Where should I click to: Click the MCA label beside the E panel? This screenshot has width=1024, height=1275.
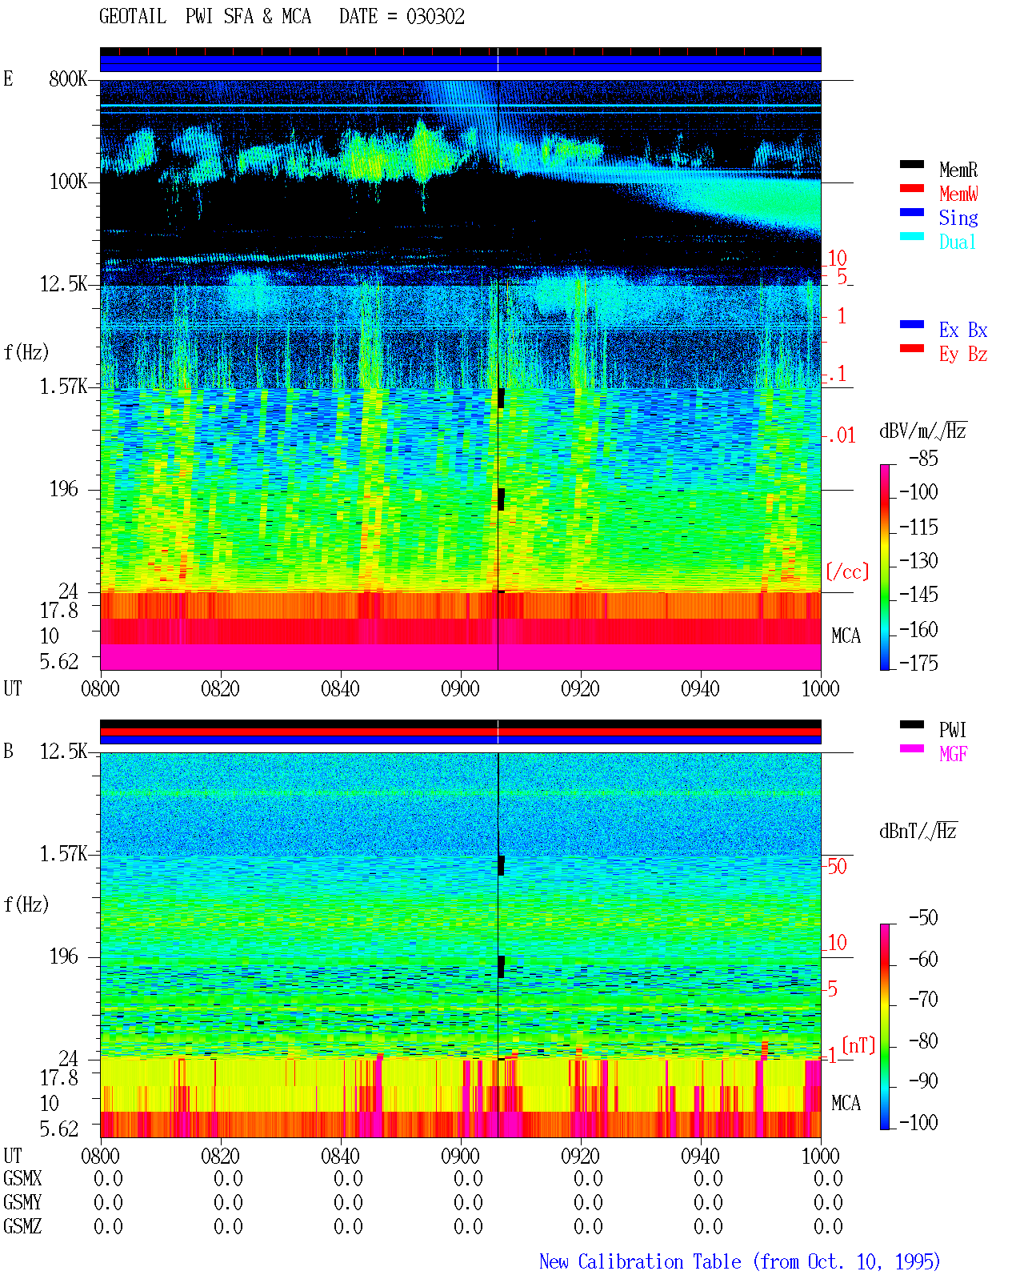point(846,635)
